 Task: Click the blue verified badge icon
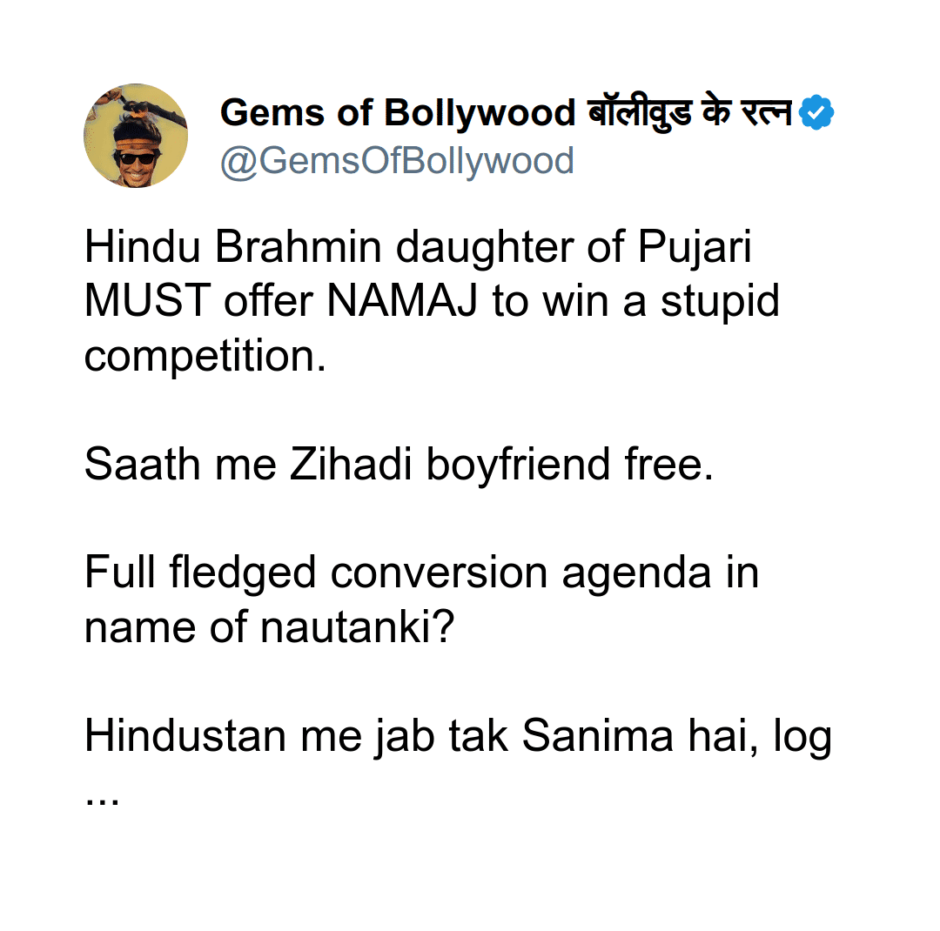tap(816, 113)
